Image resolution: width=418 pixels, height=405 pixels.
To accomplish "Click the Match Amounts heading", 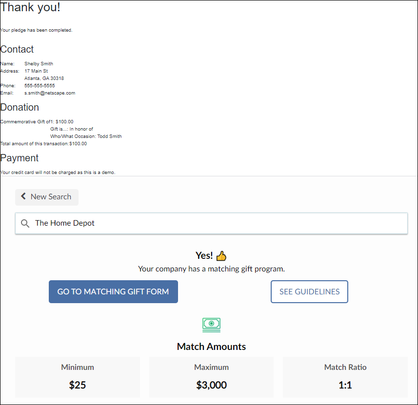I will [211, 347].
